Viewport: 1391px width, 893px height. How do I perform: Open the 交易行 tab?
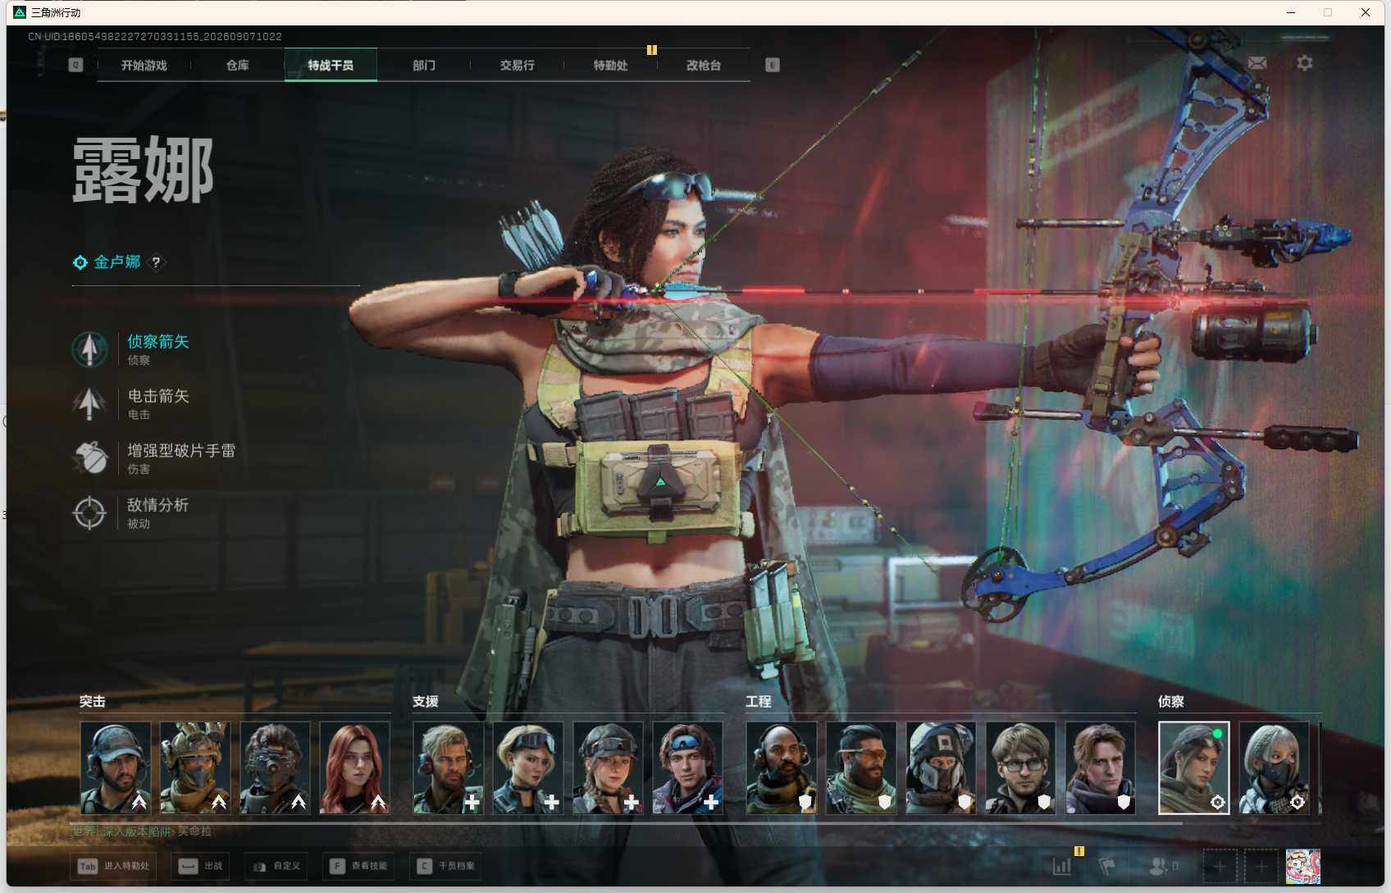tap(518, 66)
